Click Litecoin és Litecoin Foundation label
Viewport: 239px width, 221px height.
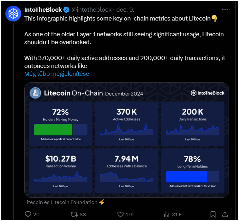click(x=61, y=202)
